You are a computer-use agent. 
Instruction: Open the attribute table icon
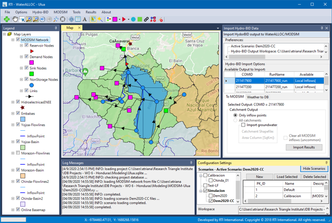(78, 19)
